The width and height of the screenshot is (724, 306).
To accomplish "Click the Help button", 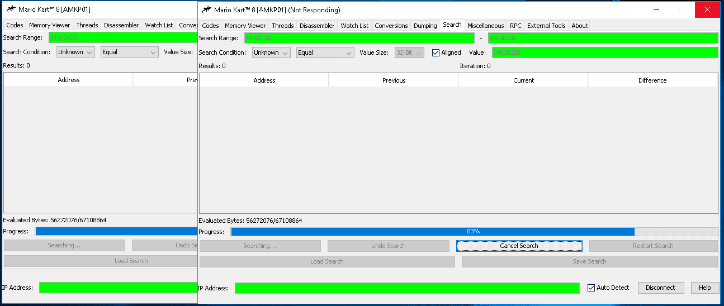I will click(x=704, y=288).
